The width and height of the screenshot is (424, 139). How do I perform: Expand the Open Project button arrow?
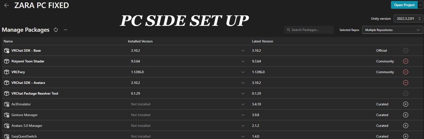[420, 5]
